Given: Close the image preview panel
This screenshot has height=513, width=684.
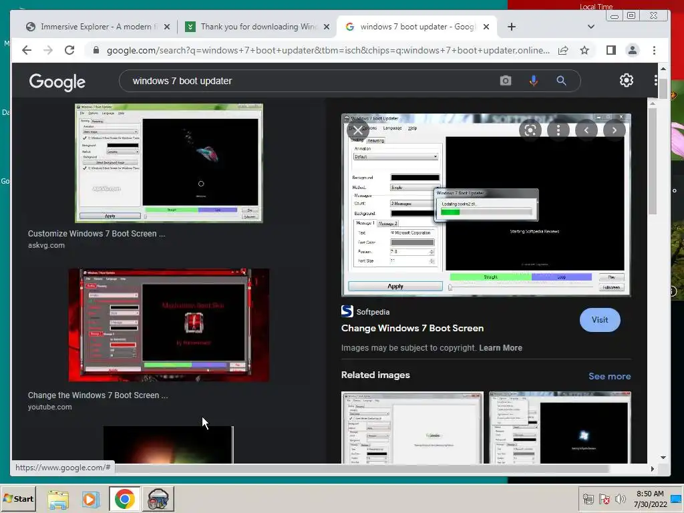Looking at the screenshot, I should coord(358,130).
